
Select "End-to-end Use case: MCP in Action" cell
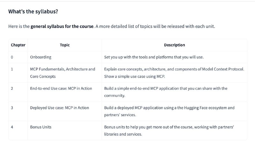coord(65,92)
